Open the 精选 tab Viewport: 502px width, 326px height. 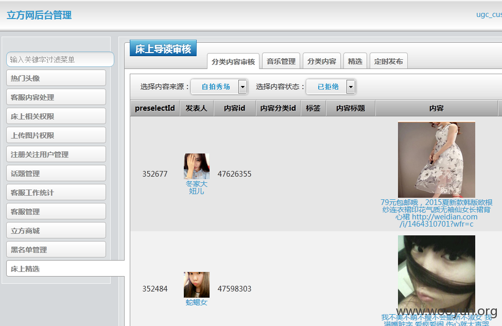click(x=355, y=61)
